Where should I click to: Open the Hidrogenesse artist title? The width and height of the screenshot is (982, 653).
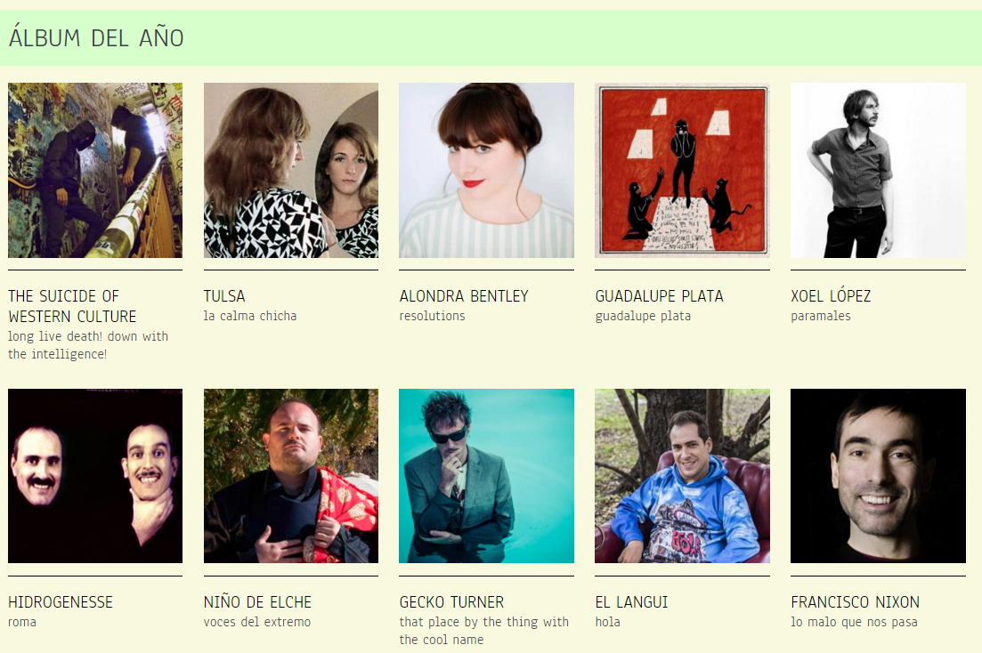[61, 602]
